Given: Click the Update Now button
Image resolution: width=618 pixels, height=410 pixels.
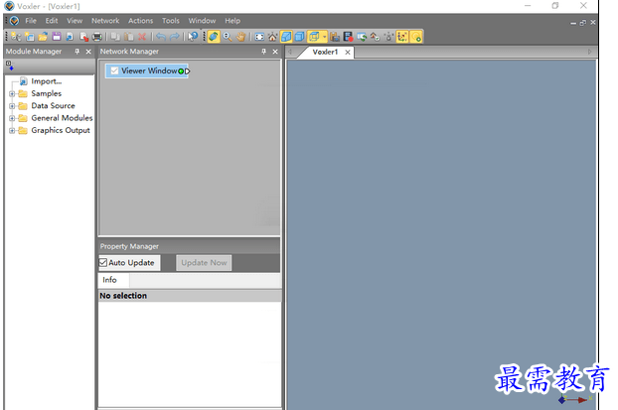Looking at the screenshot, I should coord(204,263).
